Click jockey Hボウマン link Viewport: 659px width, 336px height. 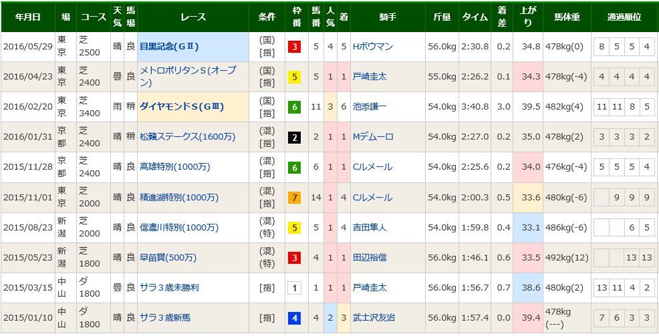click(373, 47)
